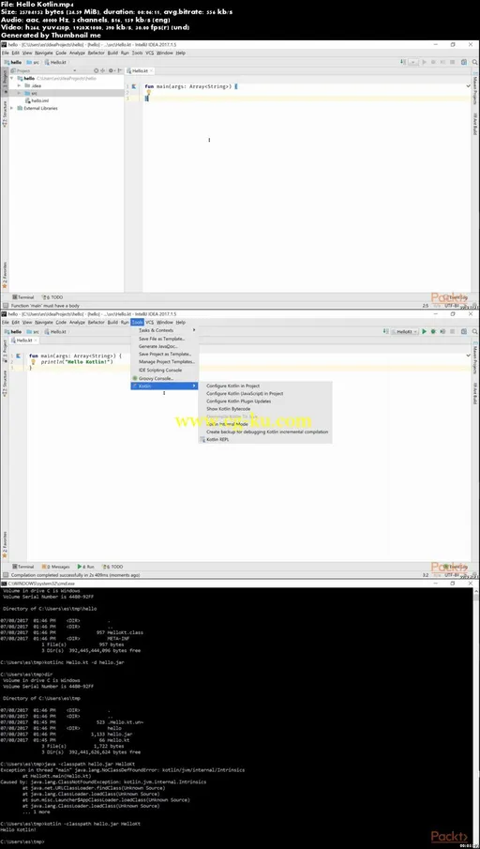The image size is (480, 849).
Task: Click the green Run button for HelloKt
Action: coord(425,331)
